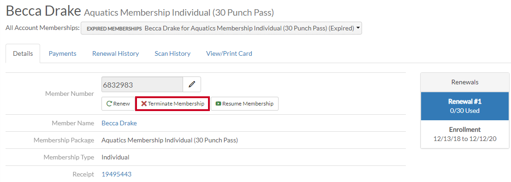Click the dropdown arrow on memberships selector
511x182 pixels.
point(358,28)
